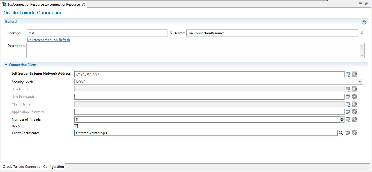Increase Number of Threads with up arrow
The height and width of the screenshot is (172, 372).
coord(342,118)
